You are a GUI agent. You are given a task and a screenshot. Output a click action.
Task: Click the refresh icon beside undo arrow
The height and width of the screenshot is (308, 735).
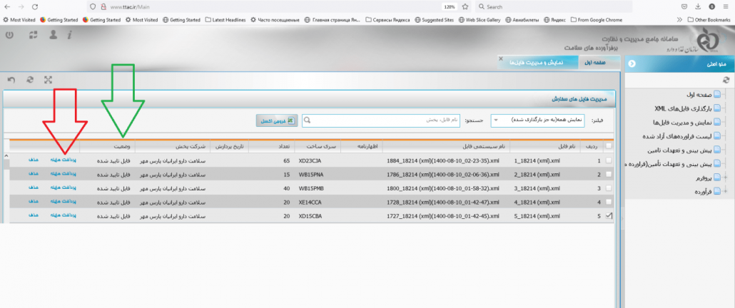[29, 80]
